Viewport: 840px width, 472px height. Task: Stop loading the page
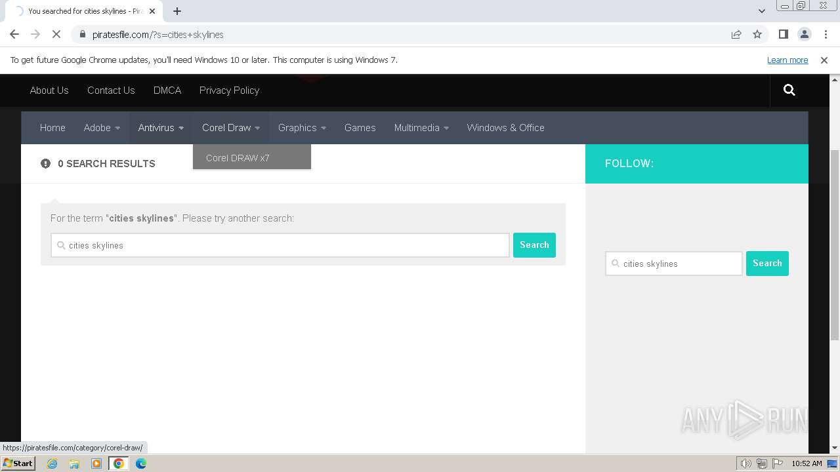(56, 34)
